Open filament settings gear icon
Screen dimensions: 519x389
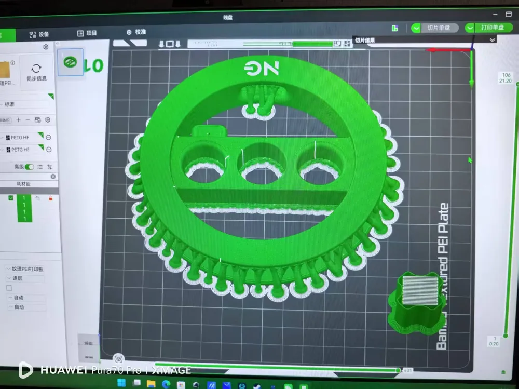click(x=48, y=119)
